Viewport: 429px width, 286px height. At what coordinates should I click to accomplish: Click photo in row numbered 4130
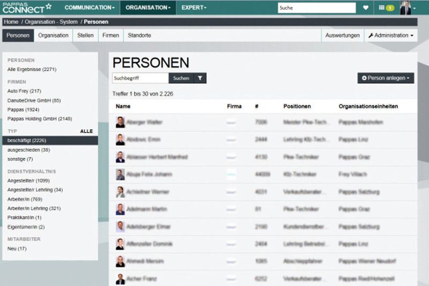[x=120, y=157]
